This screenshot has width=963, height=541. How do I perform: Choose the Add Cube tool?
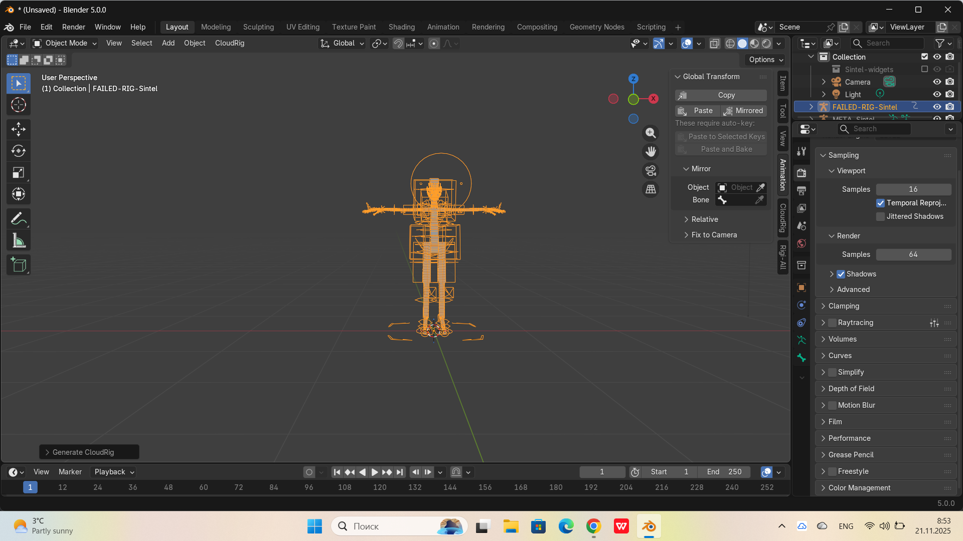pyautogui.click(x=19, y=265)
